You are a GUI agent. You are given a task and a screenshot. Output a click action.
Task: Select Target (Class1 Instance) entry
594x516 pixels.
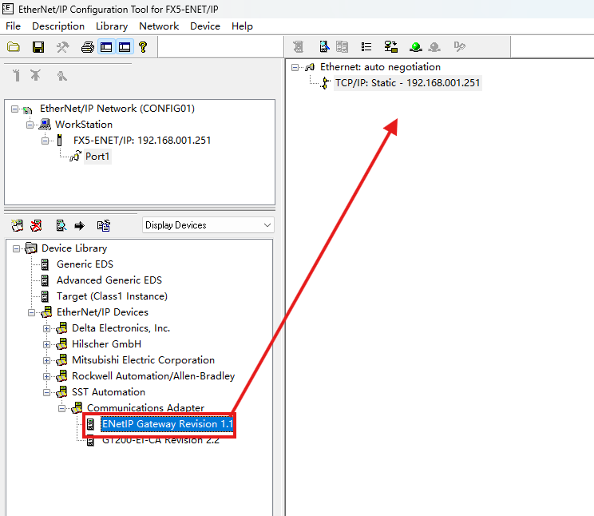click(112, 296)
